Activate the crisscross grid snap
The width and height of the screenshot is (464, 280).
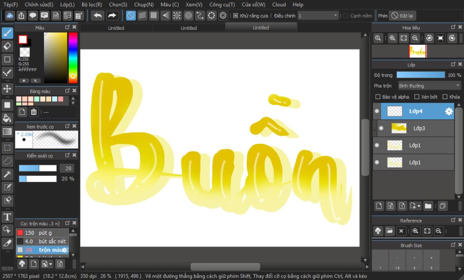point(154,16)
